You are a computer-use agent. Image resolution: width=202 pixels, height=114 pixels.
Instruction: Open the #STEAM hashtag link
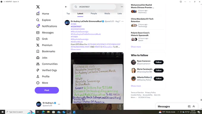[91, 44]
